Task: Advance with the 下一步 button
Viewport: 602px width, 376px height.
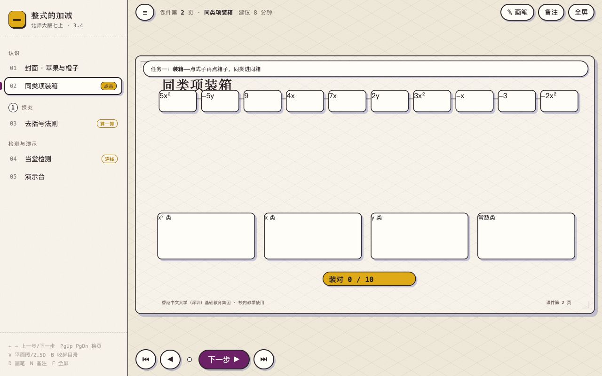Action: [224, 360]
